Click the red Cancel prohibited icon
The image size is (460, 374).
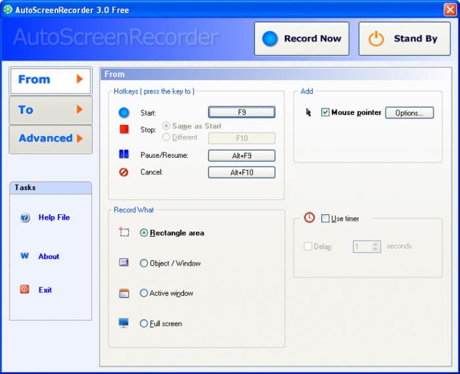[124, 172]
